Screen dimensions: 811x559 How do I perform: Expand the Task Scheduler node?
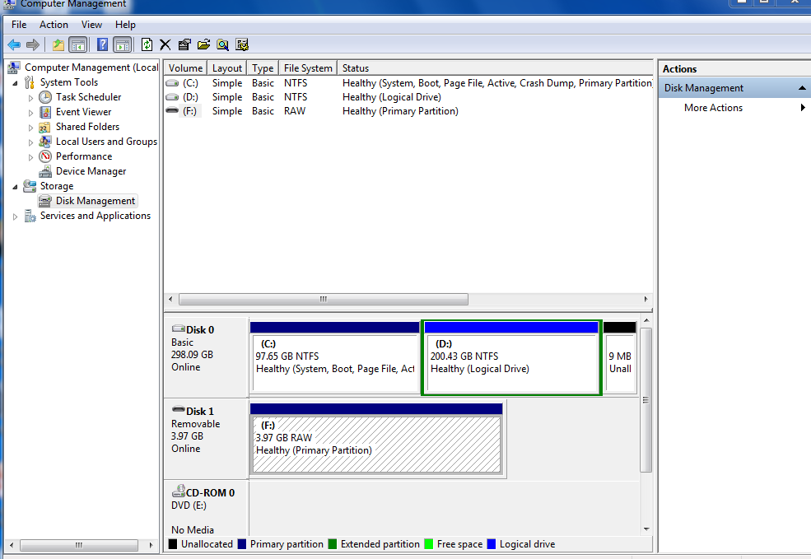pyautogui.click(x=30, y=98)
